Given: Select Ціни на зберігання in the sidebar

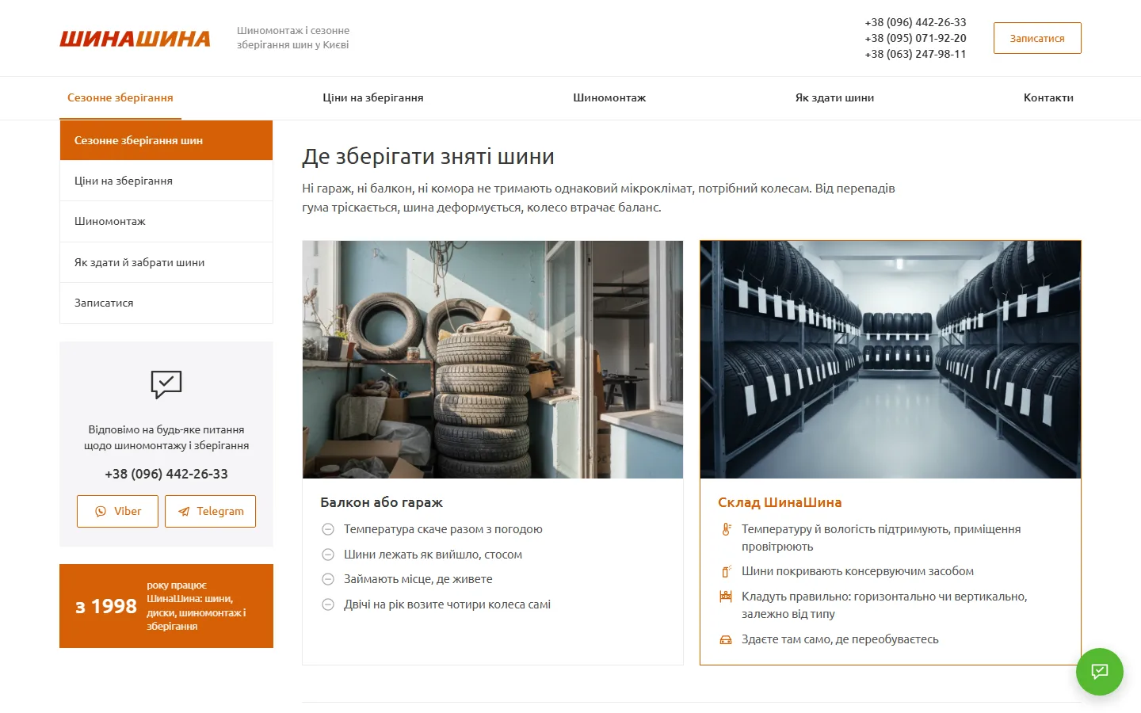Looking at the screenshot, I should pos(166,181).
